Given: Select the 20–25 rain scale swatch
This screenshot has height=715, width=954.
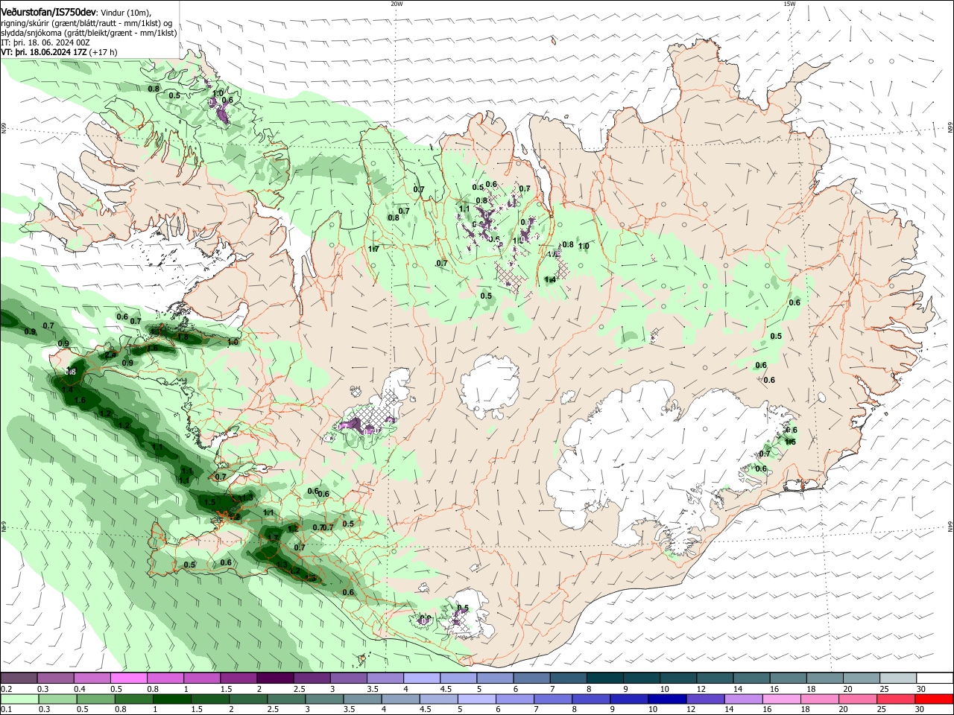Looking at the screenshot, I should point(859,699).
